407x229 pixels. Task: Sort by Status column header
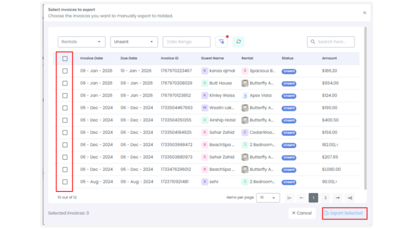click(287, 58)
